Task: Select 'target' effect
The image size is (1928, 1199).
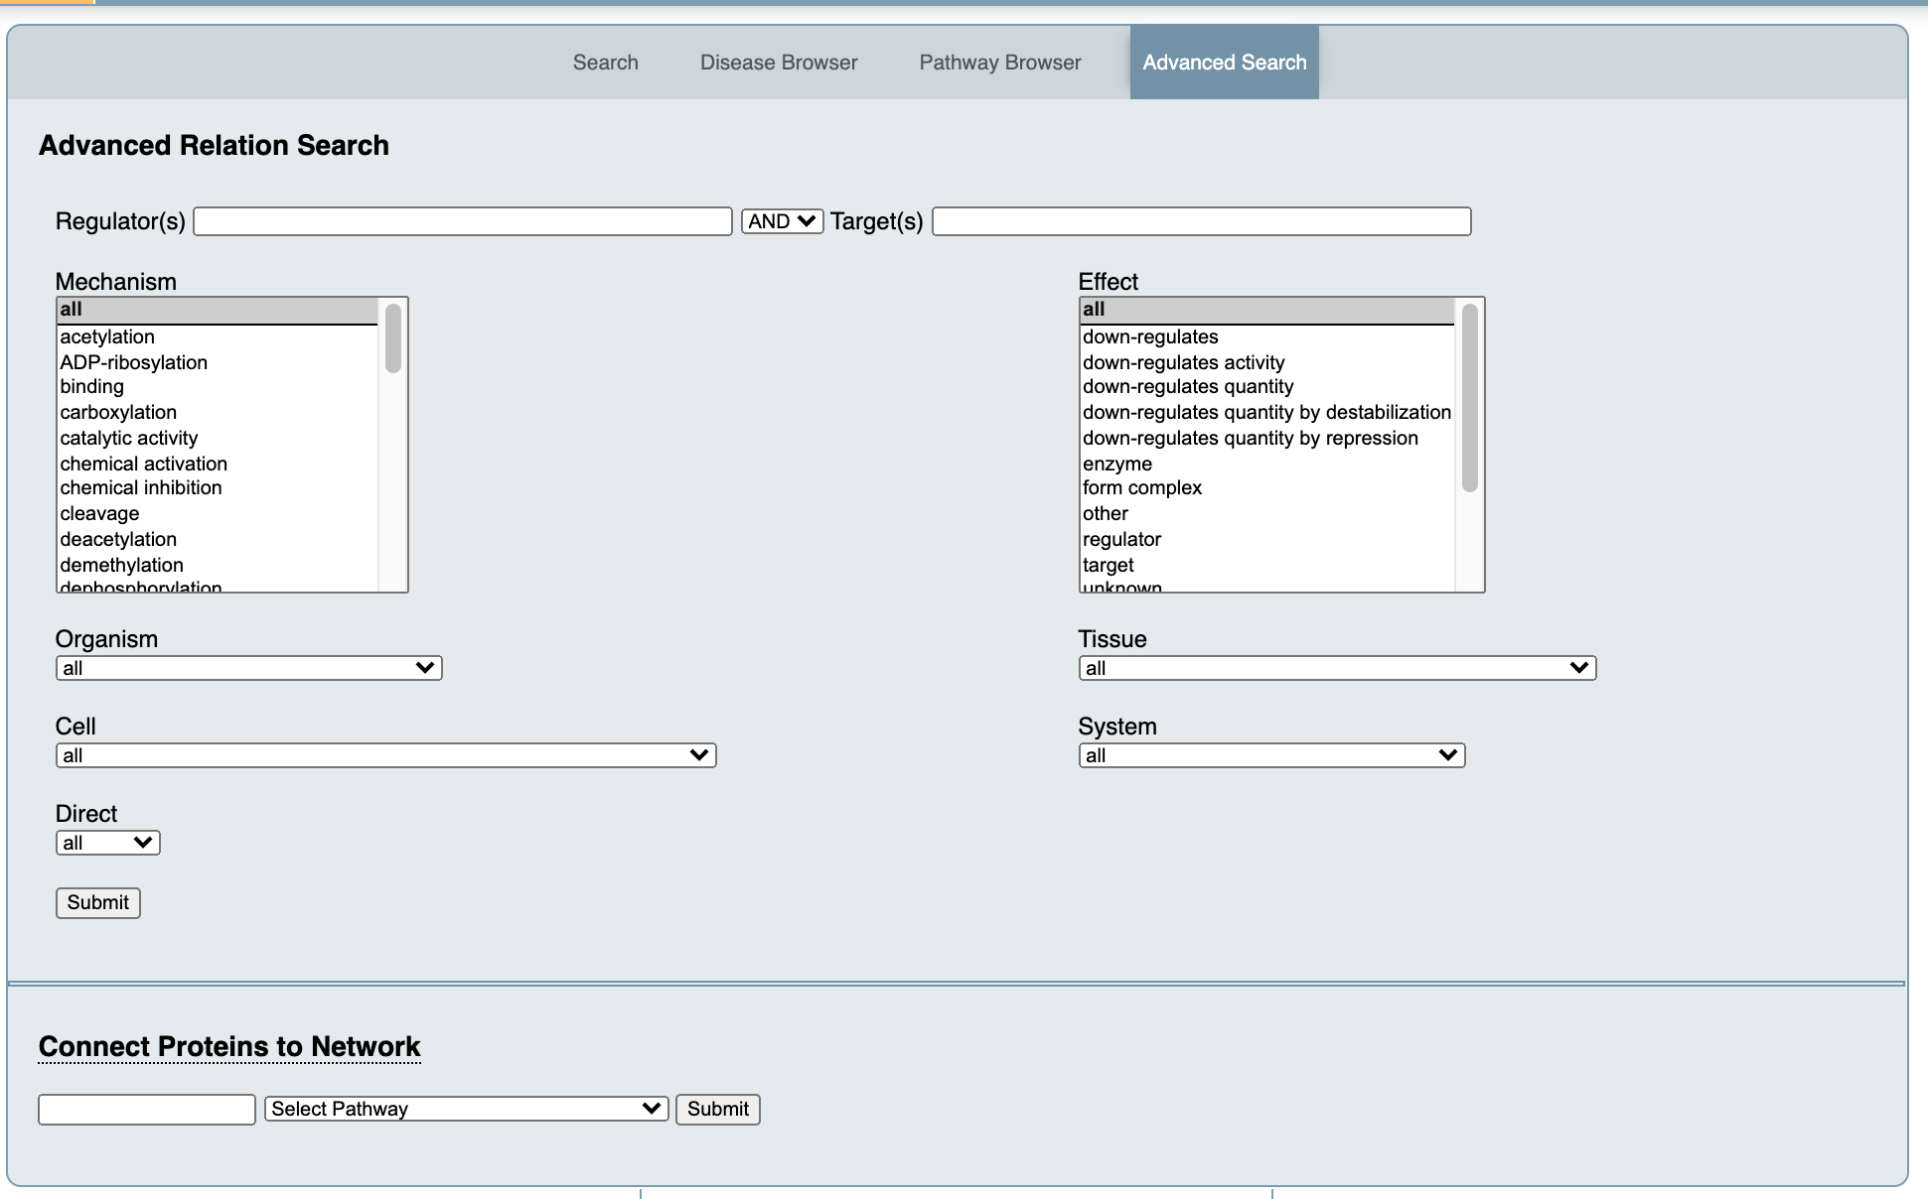Action: [1266, 565]
